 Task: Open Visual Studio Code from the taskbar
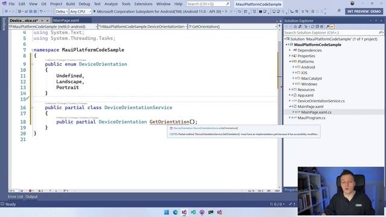coord(193,212)
